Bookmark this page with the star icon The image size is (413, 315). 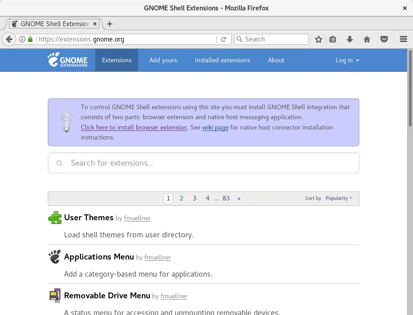(319, 39)
